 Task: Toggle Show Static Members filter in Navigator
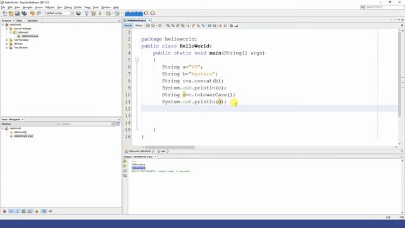click(17, 211)
